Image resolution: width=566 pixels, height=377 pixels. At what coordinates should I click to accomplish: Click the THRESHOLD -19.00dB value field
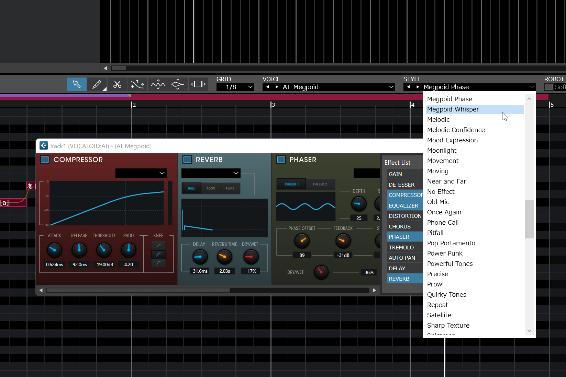(104, 264)
